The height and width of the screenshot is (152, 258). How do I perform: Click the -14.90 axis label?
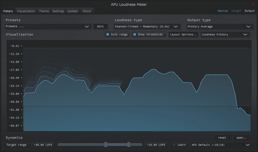[14, 62]
